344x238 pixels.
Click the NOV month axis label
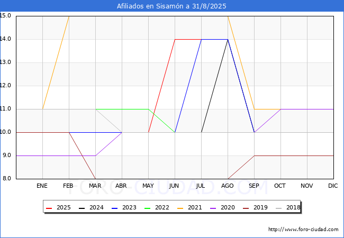click(307, 186)
